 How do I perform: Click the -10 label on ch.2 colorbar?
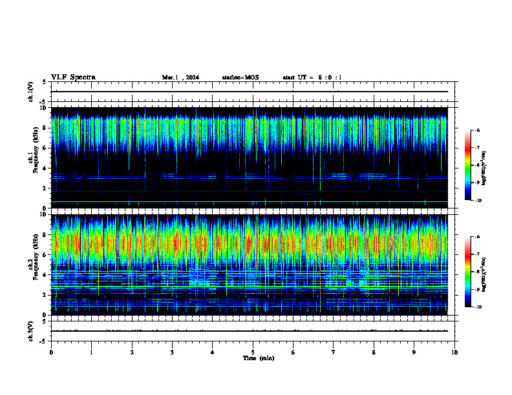(x=478, y=307)
